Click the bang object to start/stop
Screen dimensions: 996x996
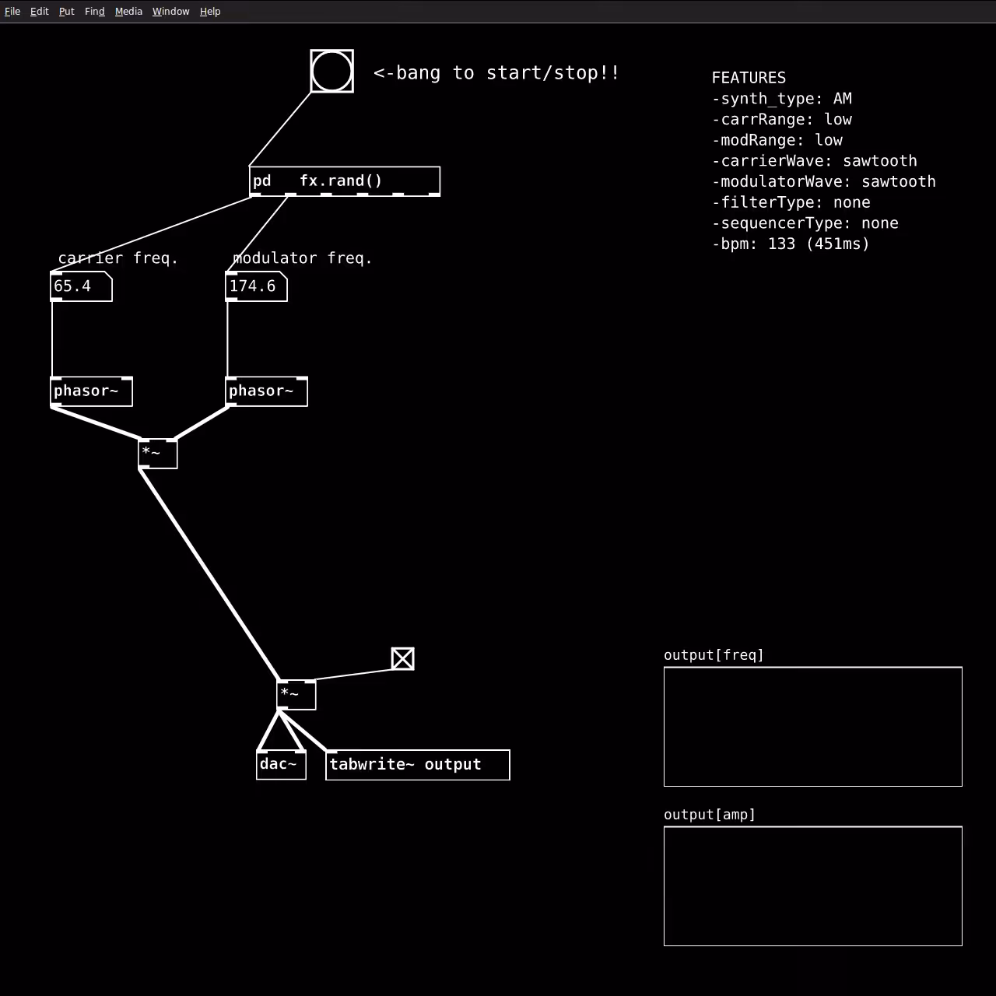(x=332, y=71)
